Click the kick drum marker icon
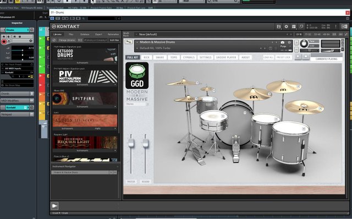The width and height of the screenshot is (352, 219). (x=245, y=113)
